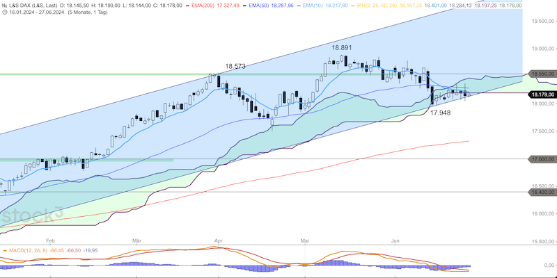Click the Mär label on the time axis
This screenshot has height=278, width=557.
pyautogui.click(x=136, y=241)
